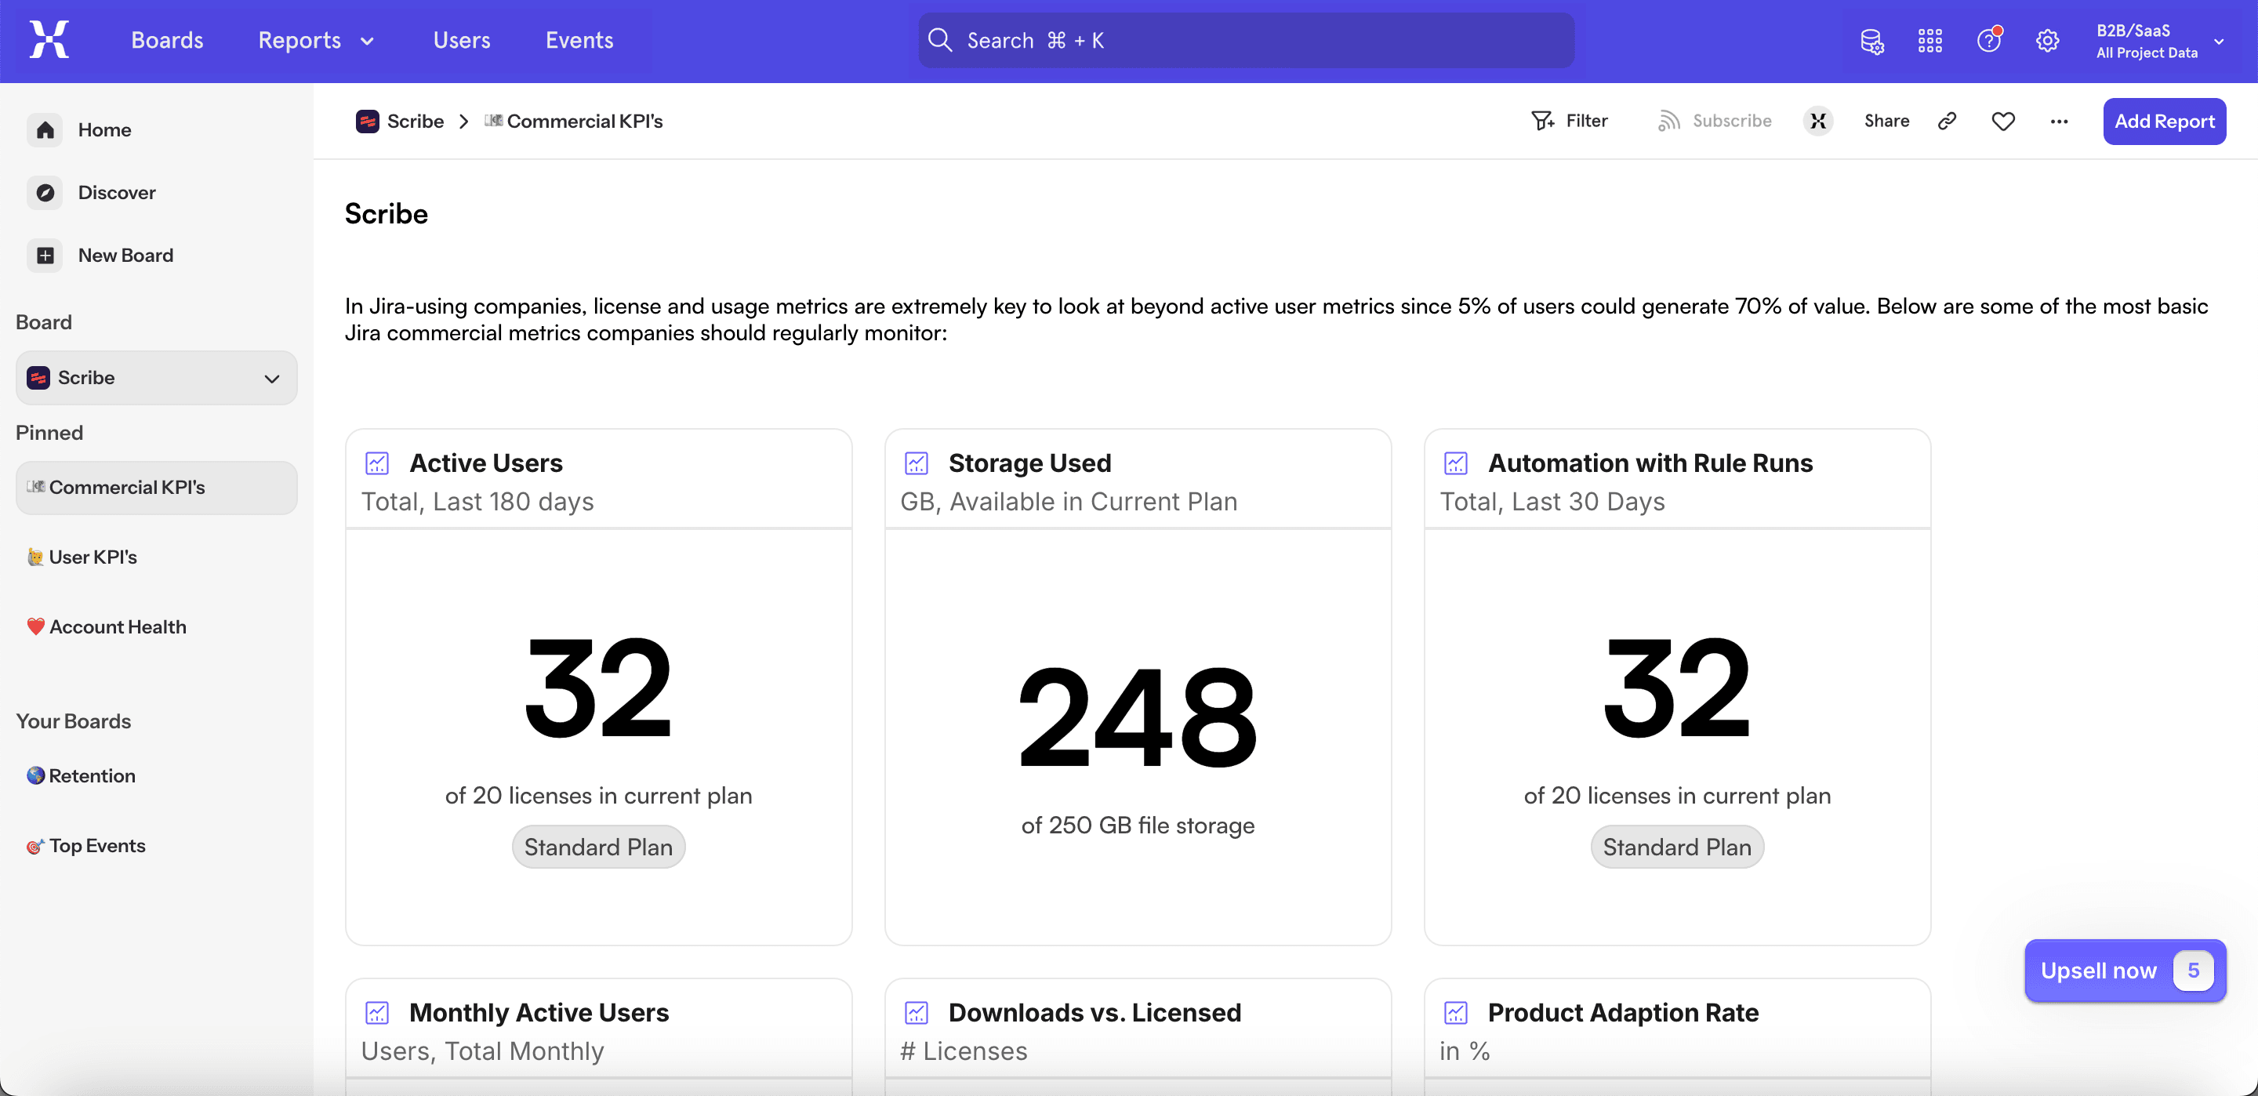The width and height of the screenshot is (2258, 1096).
Task: Expand the Reports dropdown menu
Action: (315, 40)
